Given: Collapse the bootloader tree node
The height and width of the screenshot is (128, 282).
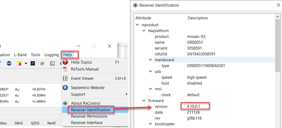Looking at the screenshot, I should 150,124.
